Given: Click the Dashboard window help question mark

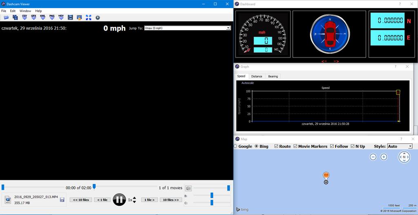Looking at the screenshot, I should 400,4.
